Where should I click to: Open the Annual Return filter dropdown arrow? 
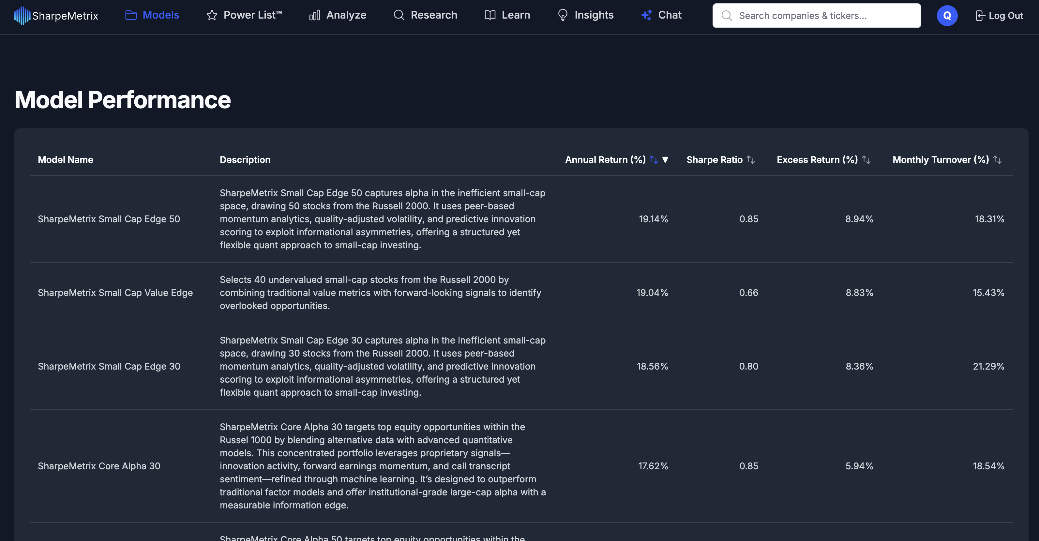(x=666, y=160)
